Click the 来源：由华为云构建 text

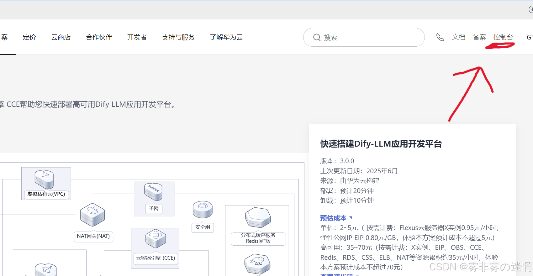point(350,181)
